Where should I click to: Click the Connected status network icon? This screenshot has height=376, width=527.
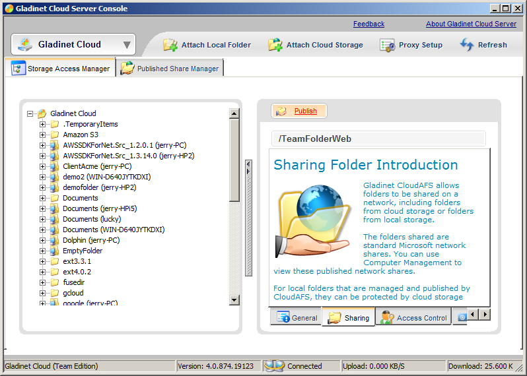[274, 365]
